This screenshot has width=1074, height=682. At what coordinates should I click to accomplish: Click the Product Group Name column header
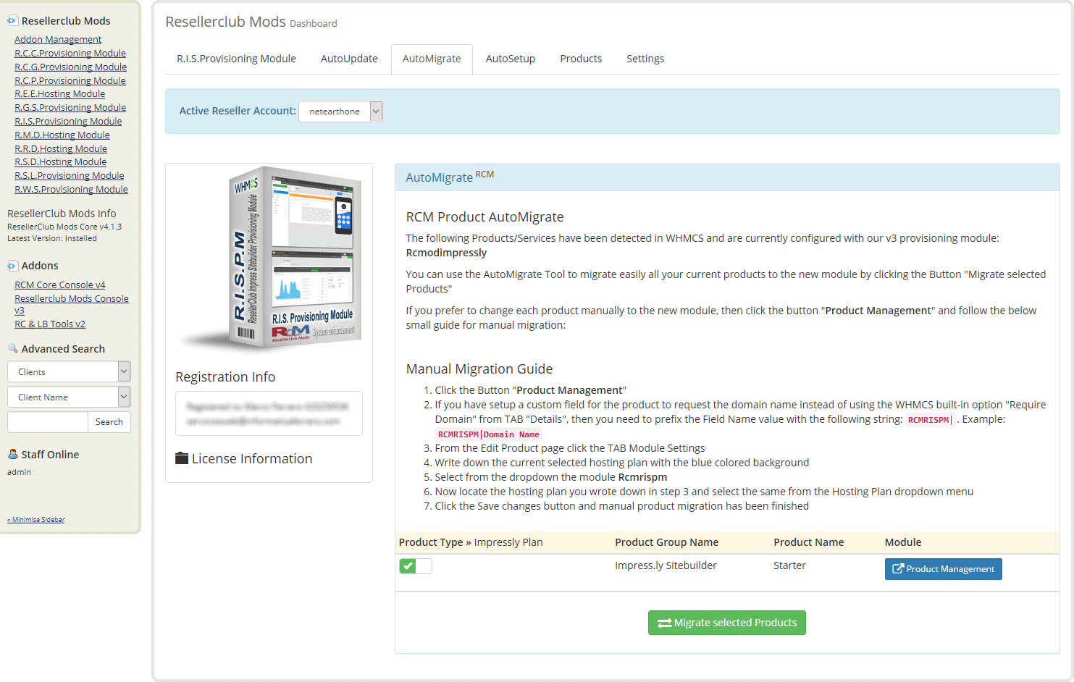coord(667,542)
